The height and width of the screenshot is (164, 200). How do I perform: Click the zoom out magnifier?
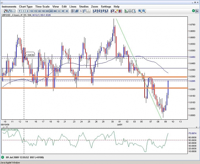(144, 11)
